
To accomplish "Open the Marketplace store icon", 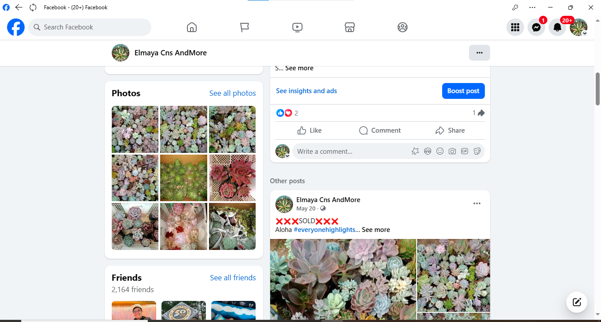I will [350, 27].
